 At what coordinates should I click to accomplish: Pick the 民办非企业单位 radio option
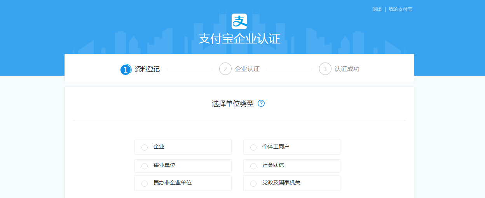click(x=145, y=183)
